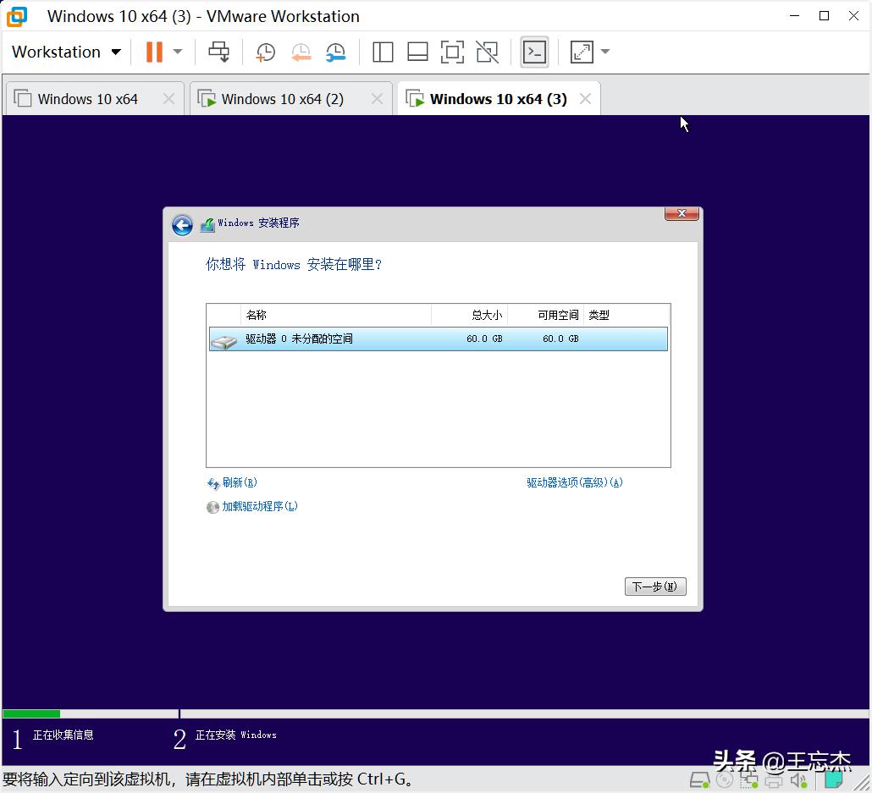Viewport: 872px width, 793px height.
Task: Click the hard disk status icon
Action: pos(699,779)
